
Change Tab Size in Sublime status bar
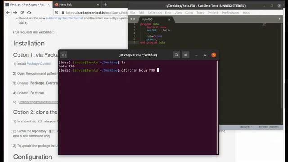246,127
